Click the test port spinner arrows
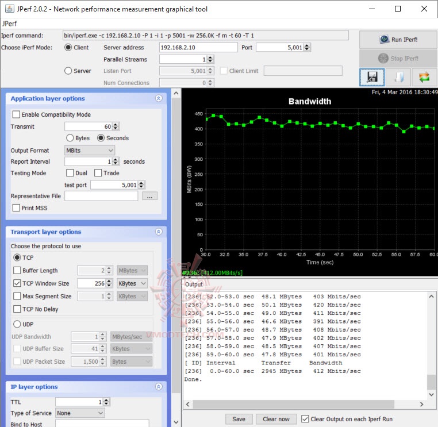The height and width of the screenshot is (427, 438). coord(141,185)
